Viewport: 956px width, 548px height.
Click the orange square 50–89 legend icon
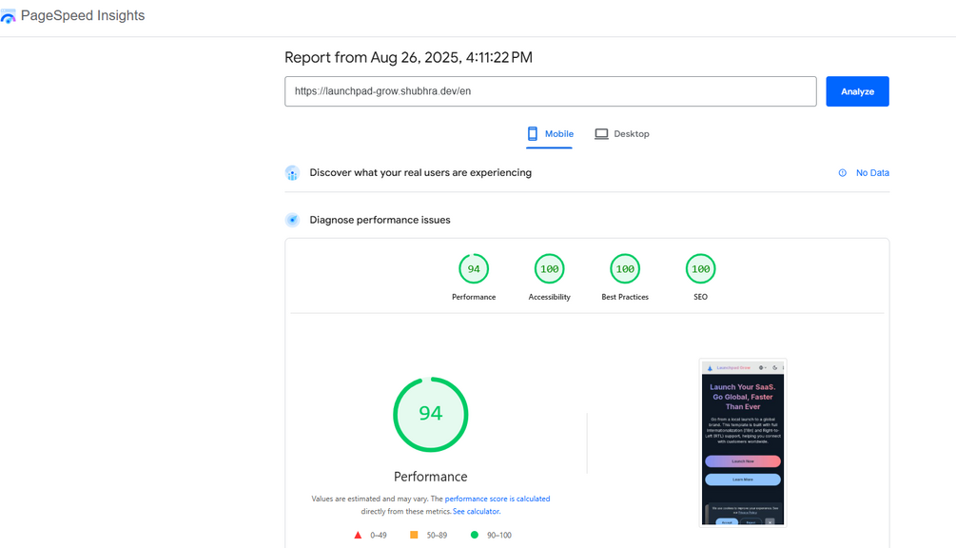click(x=414, y=536)
